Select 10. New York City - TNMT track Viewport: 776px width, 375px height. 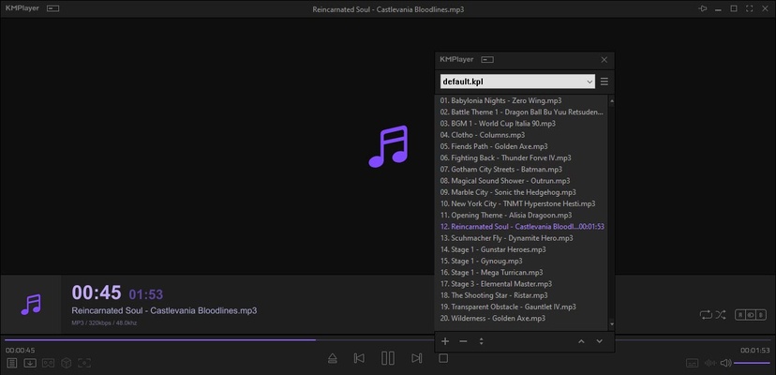pyautogui.click(x=522, y=203)
